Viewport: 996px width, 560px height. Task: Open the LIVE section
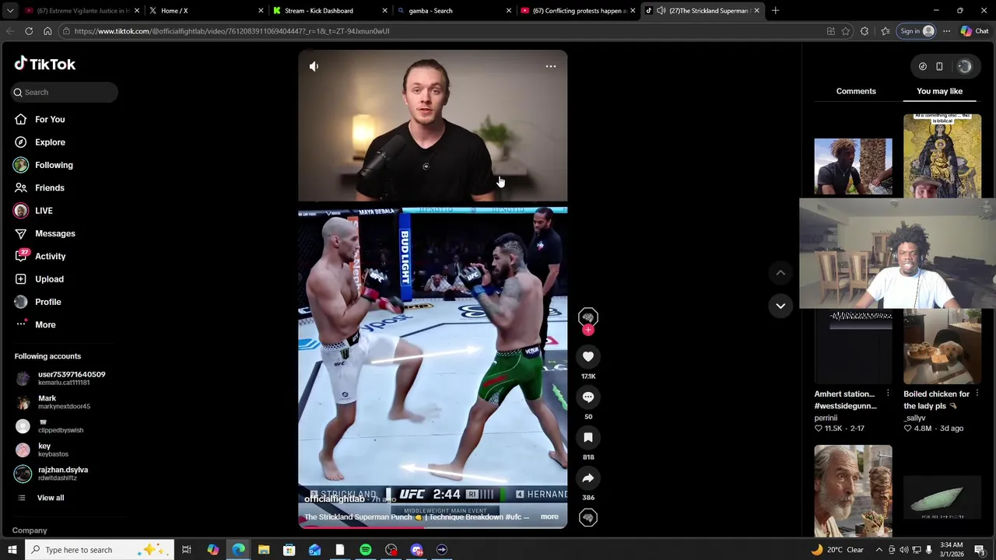44,211
